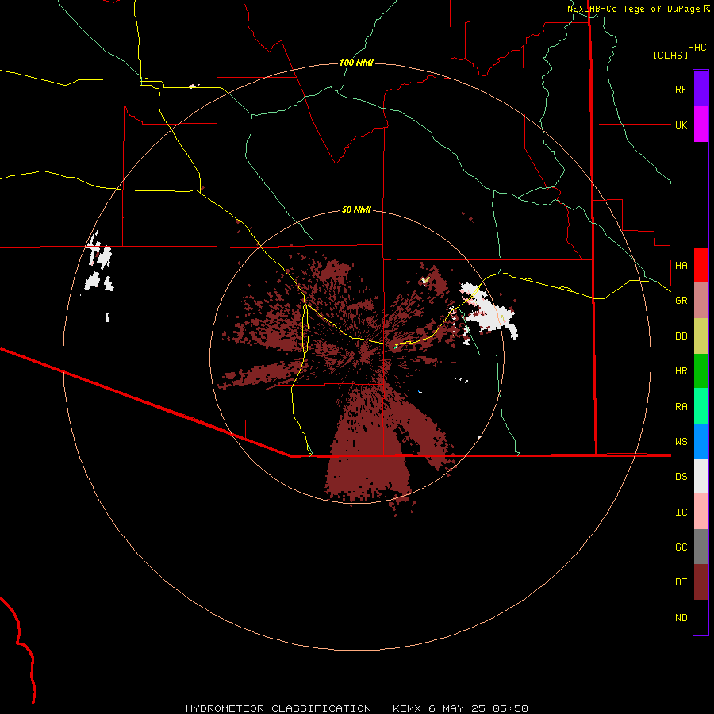Click the Hydrometeor Classification KEMX title text
Image resolution: width=714 pixels, height=714 pixels.
click(x=357, y=708)
